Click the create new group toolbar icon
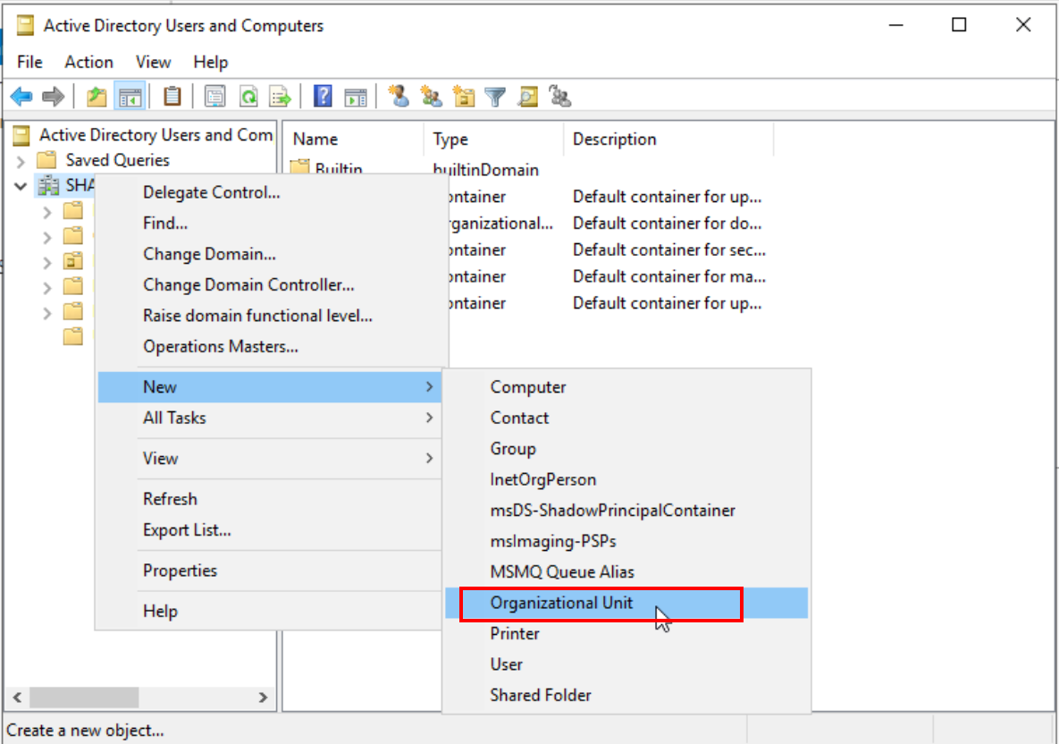Screen dimensions: 1059x744 pos(432,97)
